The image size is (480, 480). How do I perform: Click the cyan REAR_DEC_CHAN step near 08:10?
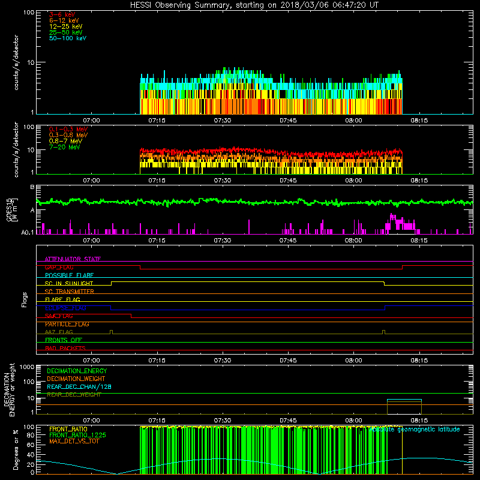coord(404,400)
